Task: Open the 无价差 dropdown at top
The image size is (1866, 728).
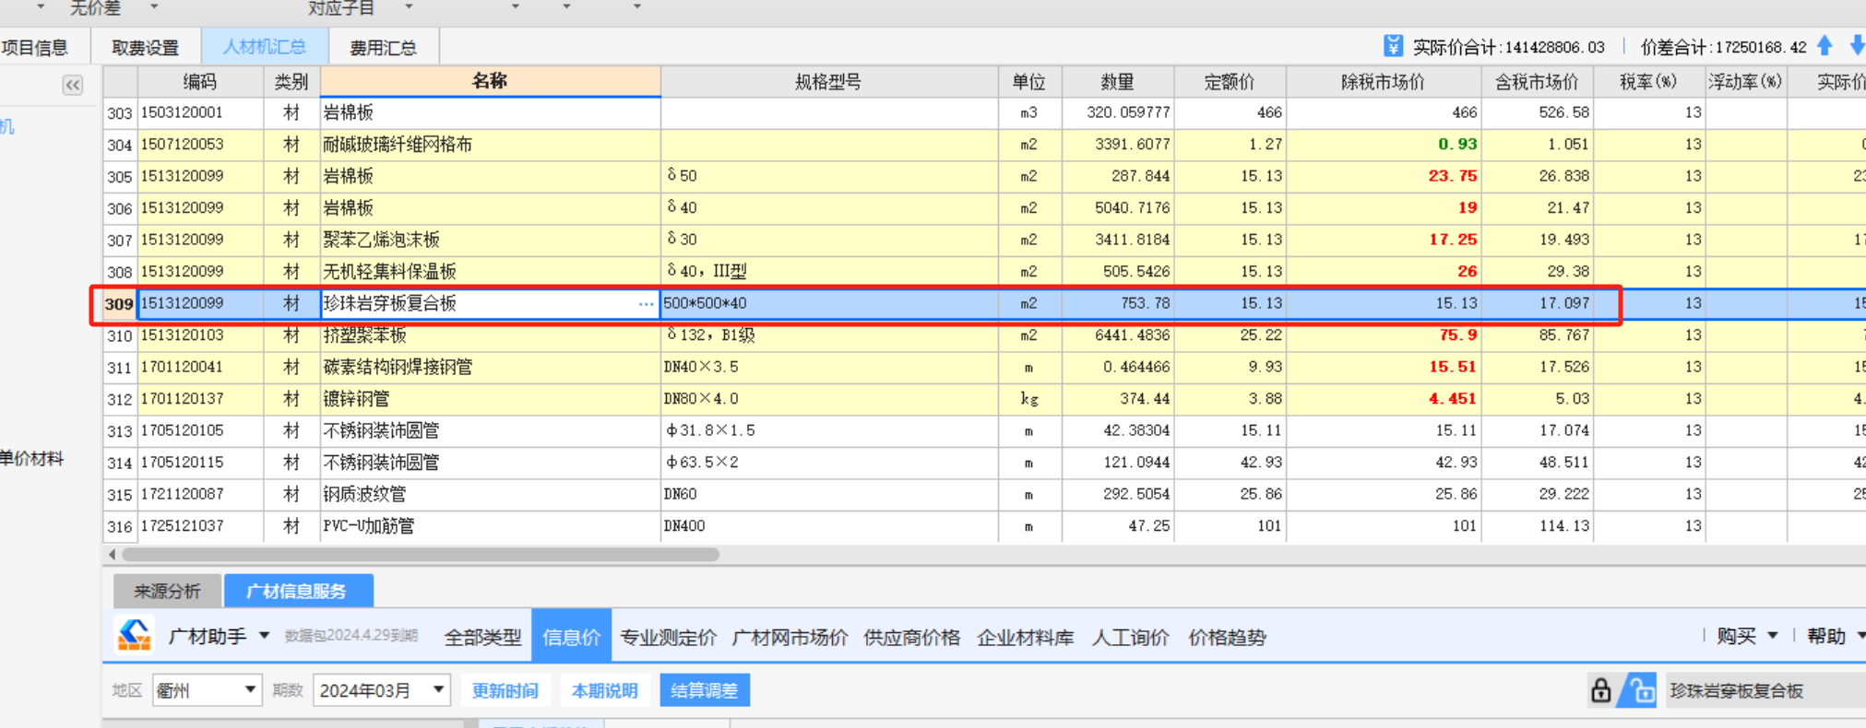Action: pyautogui.click(x=154, y=7)
